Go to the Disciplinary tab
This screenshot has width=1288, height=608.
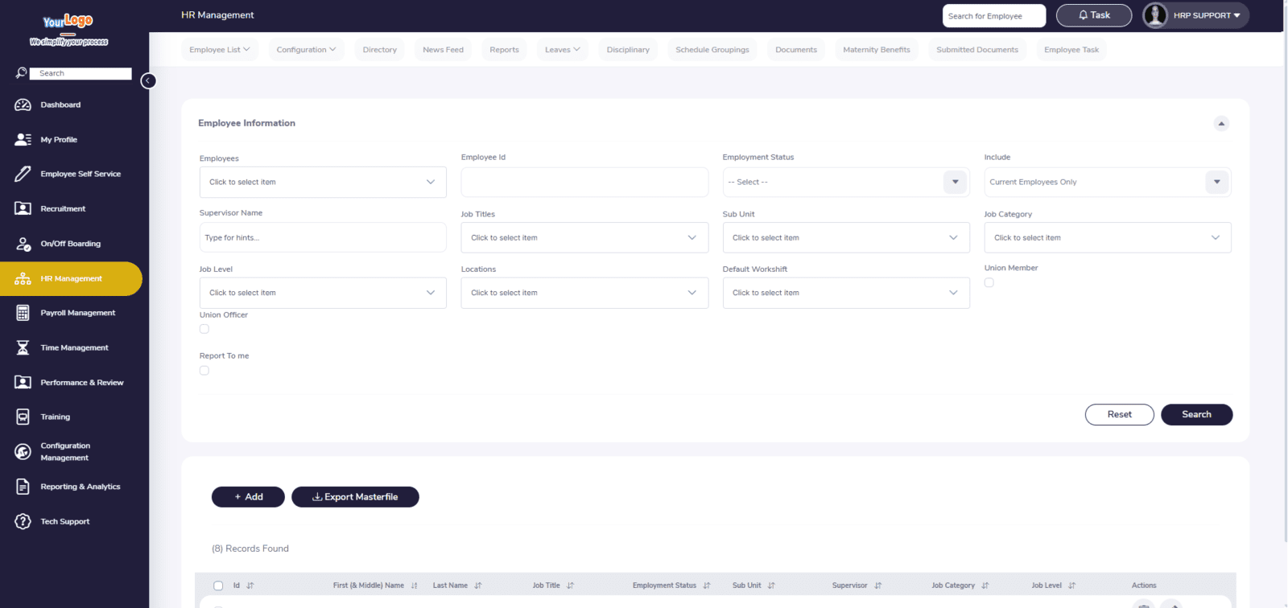628,50
